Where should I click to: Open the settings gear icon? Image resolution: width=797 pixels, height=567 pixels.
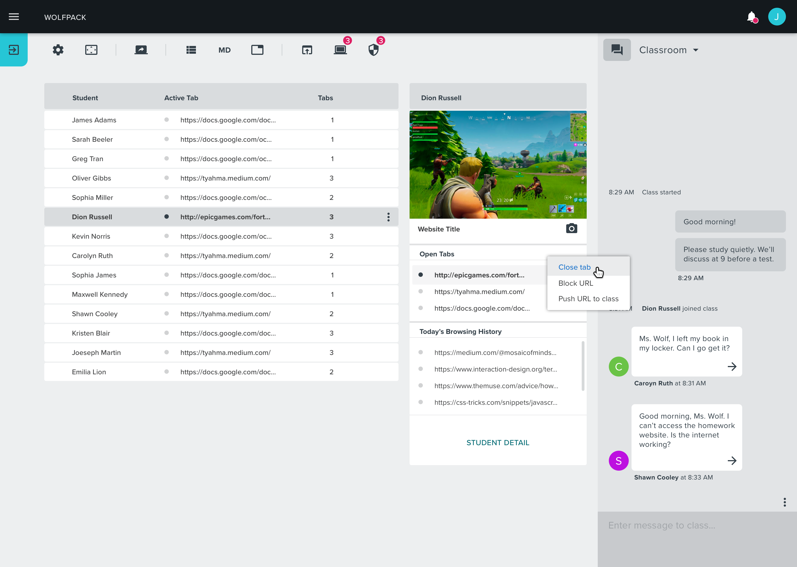click(58, 50)
